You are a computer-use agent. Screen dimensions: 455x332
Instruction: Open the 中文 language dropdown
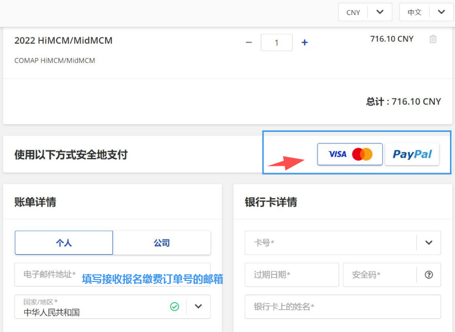pyautogui.click(x=426, y=12)
